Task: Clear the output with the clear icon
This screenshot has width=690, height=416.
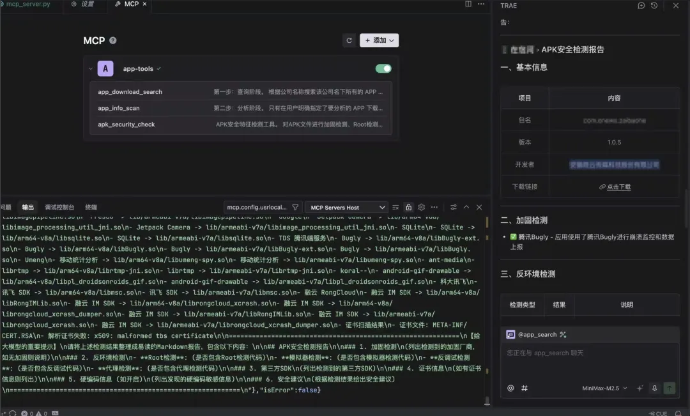Action: (395, 207)
